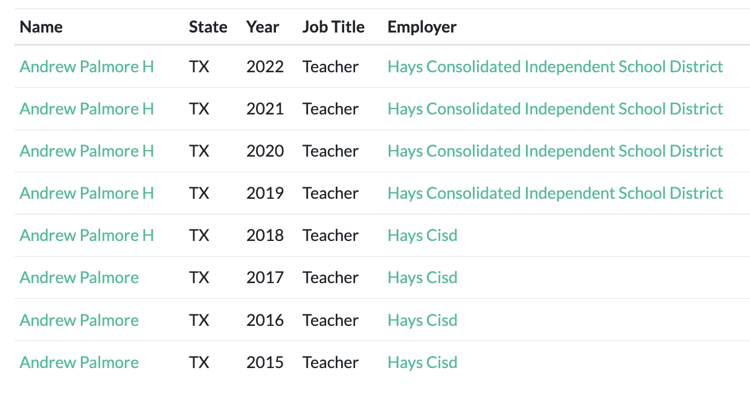Open Andrew Palmore H 2019 record link
Screen dimensions: 750x400
point(86,193)
